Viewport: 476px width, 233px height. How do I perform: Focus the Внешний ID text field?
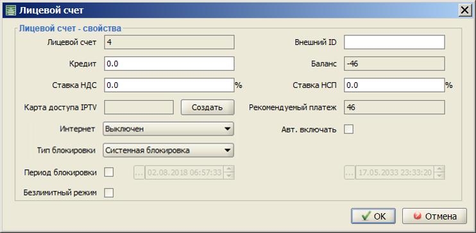395,42
